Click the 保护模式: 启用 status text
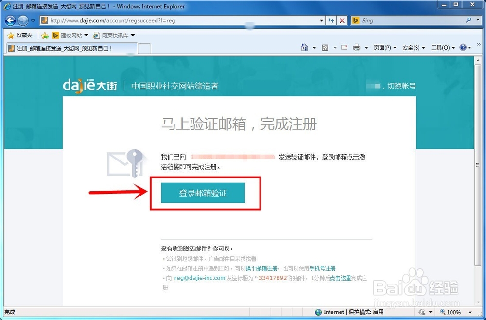The height and width of the screenshot is (320, 486). (x=366, y=312)
